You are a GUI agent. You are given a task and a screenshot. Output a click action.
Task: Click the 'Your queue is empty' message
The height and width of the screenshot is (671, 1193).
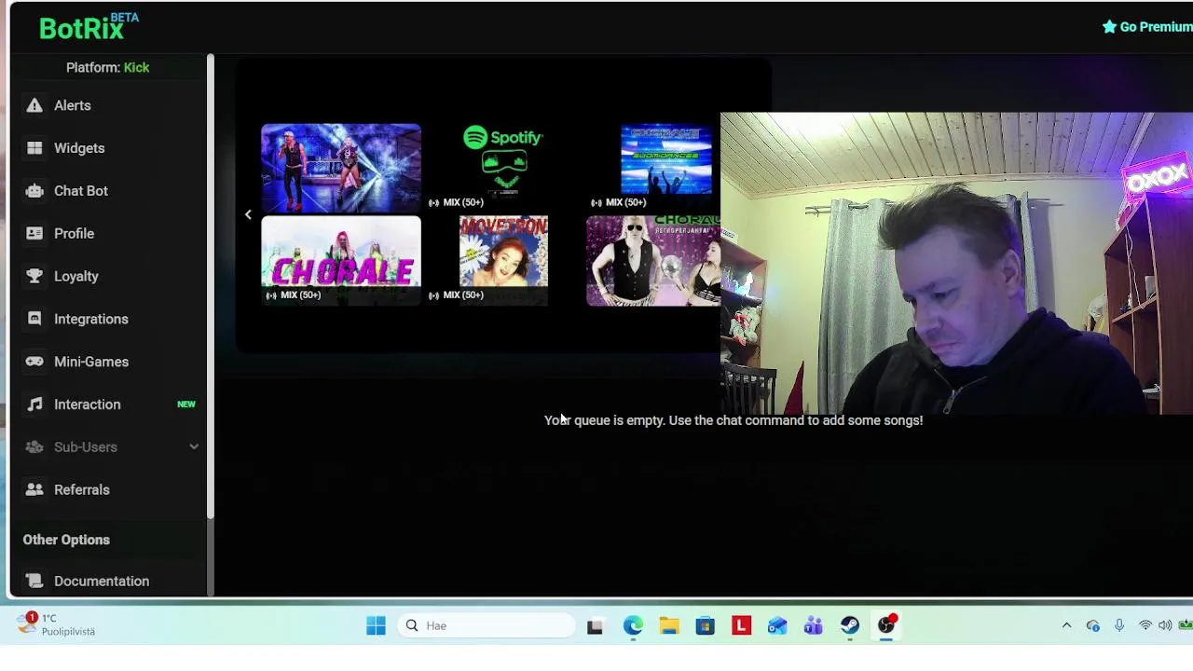click(734, 420)
